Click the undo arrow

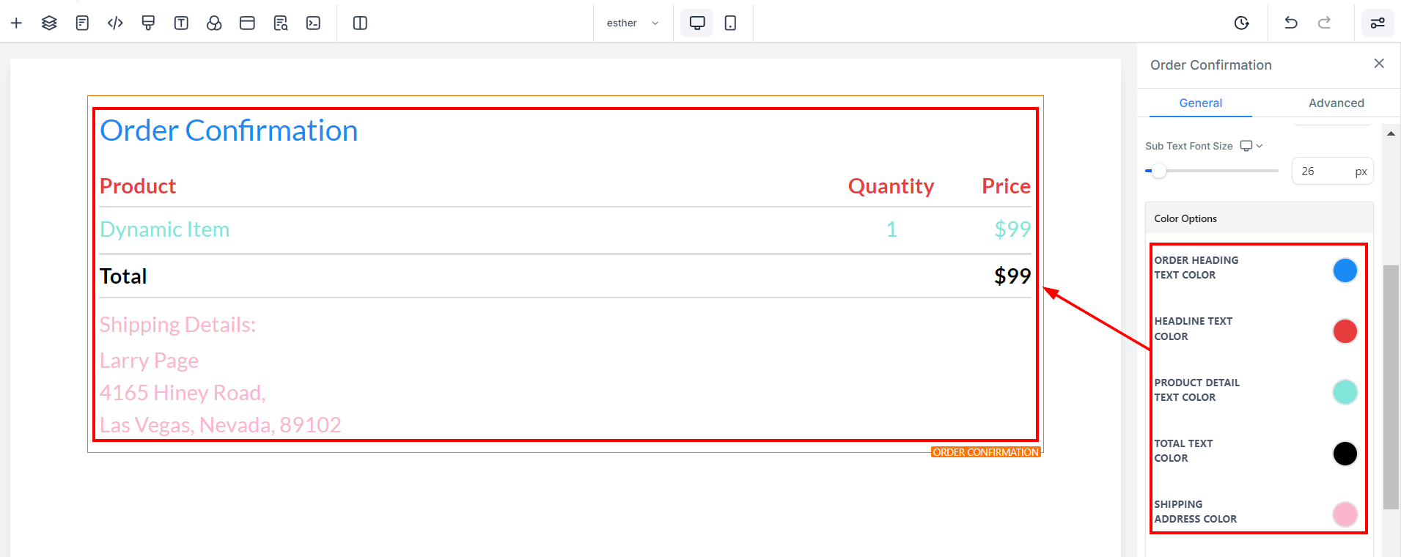(1291, 23)
